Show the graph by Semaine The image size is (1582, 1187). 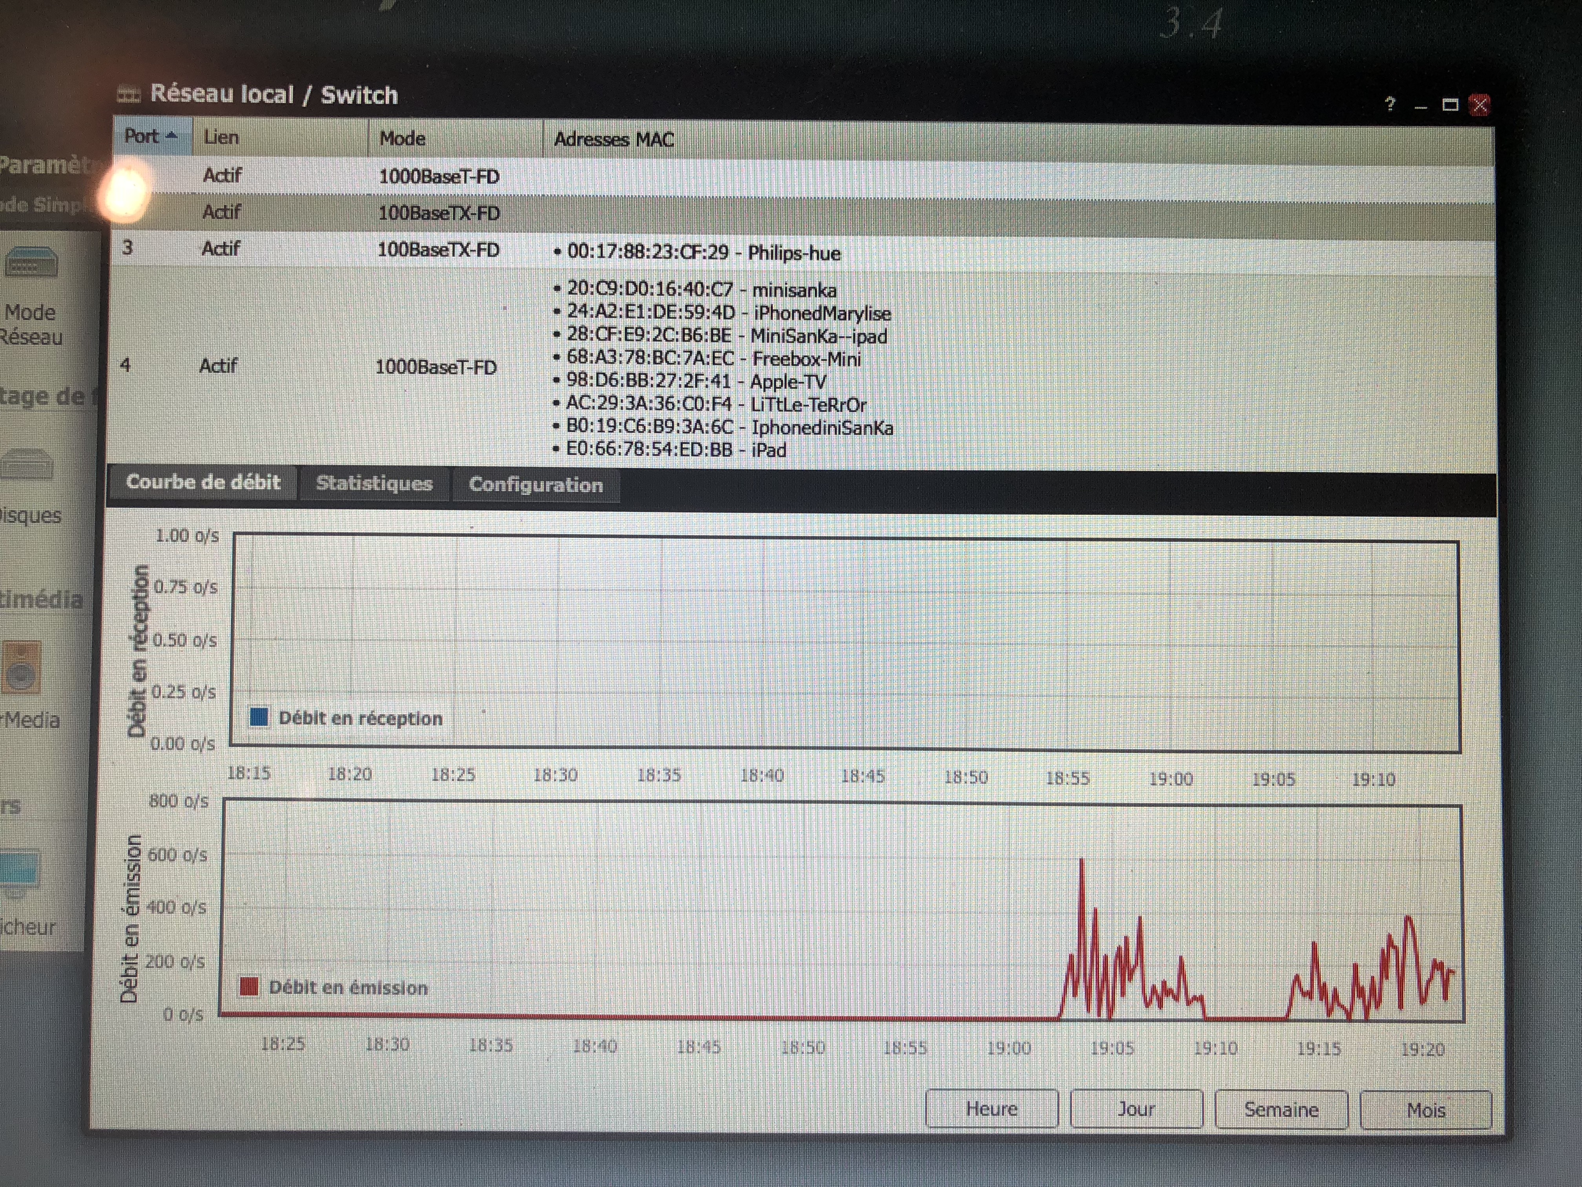pos(1281,1109)
